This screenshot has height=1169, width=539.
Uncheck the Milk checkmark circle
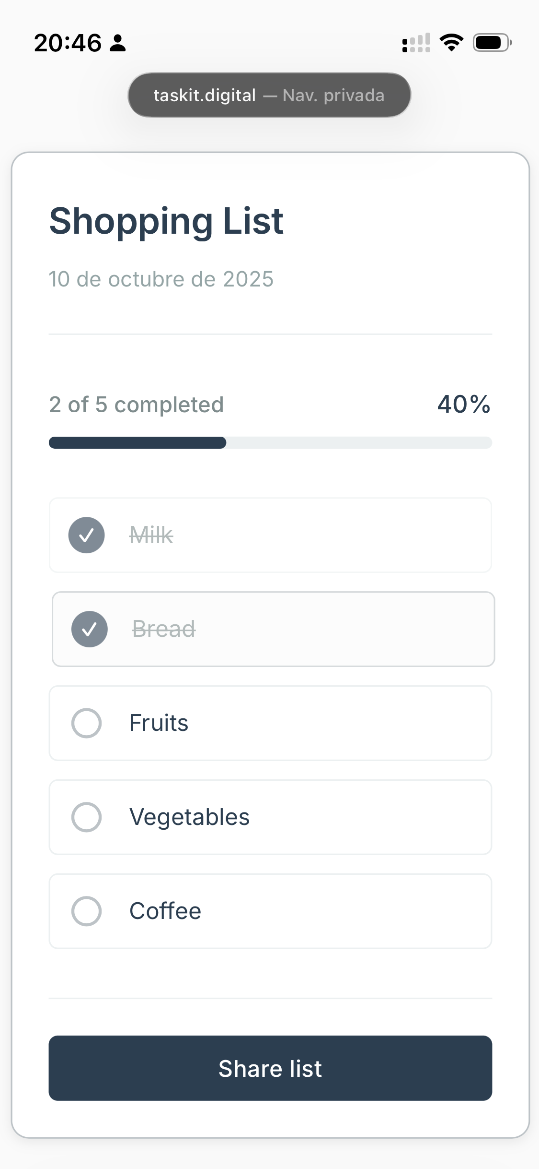(87, 535)
